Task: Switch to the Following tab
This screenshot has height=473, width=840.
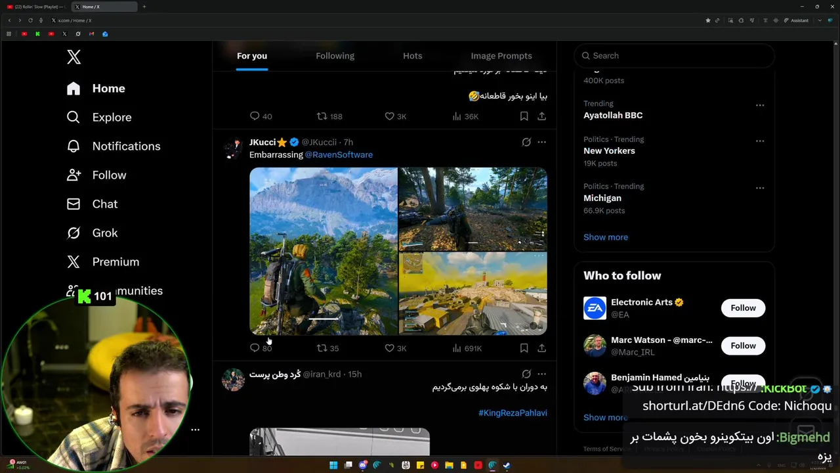Action: tap(335, 56)
